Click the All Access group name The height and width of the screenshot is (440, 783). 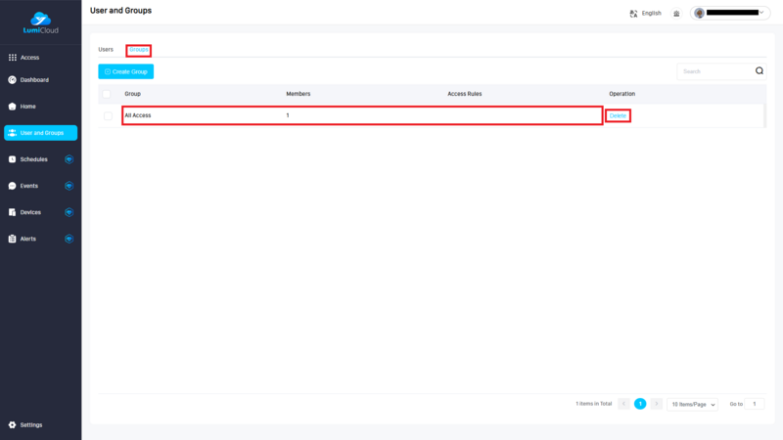point(138,115)
